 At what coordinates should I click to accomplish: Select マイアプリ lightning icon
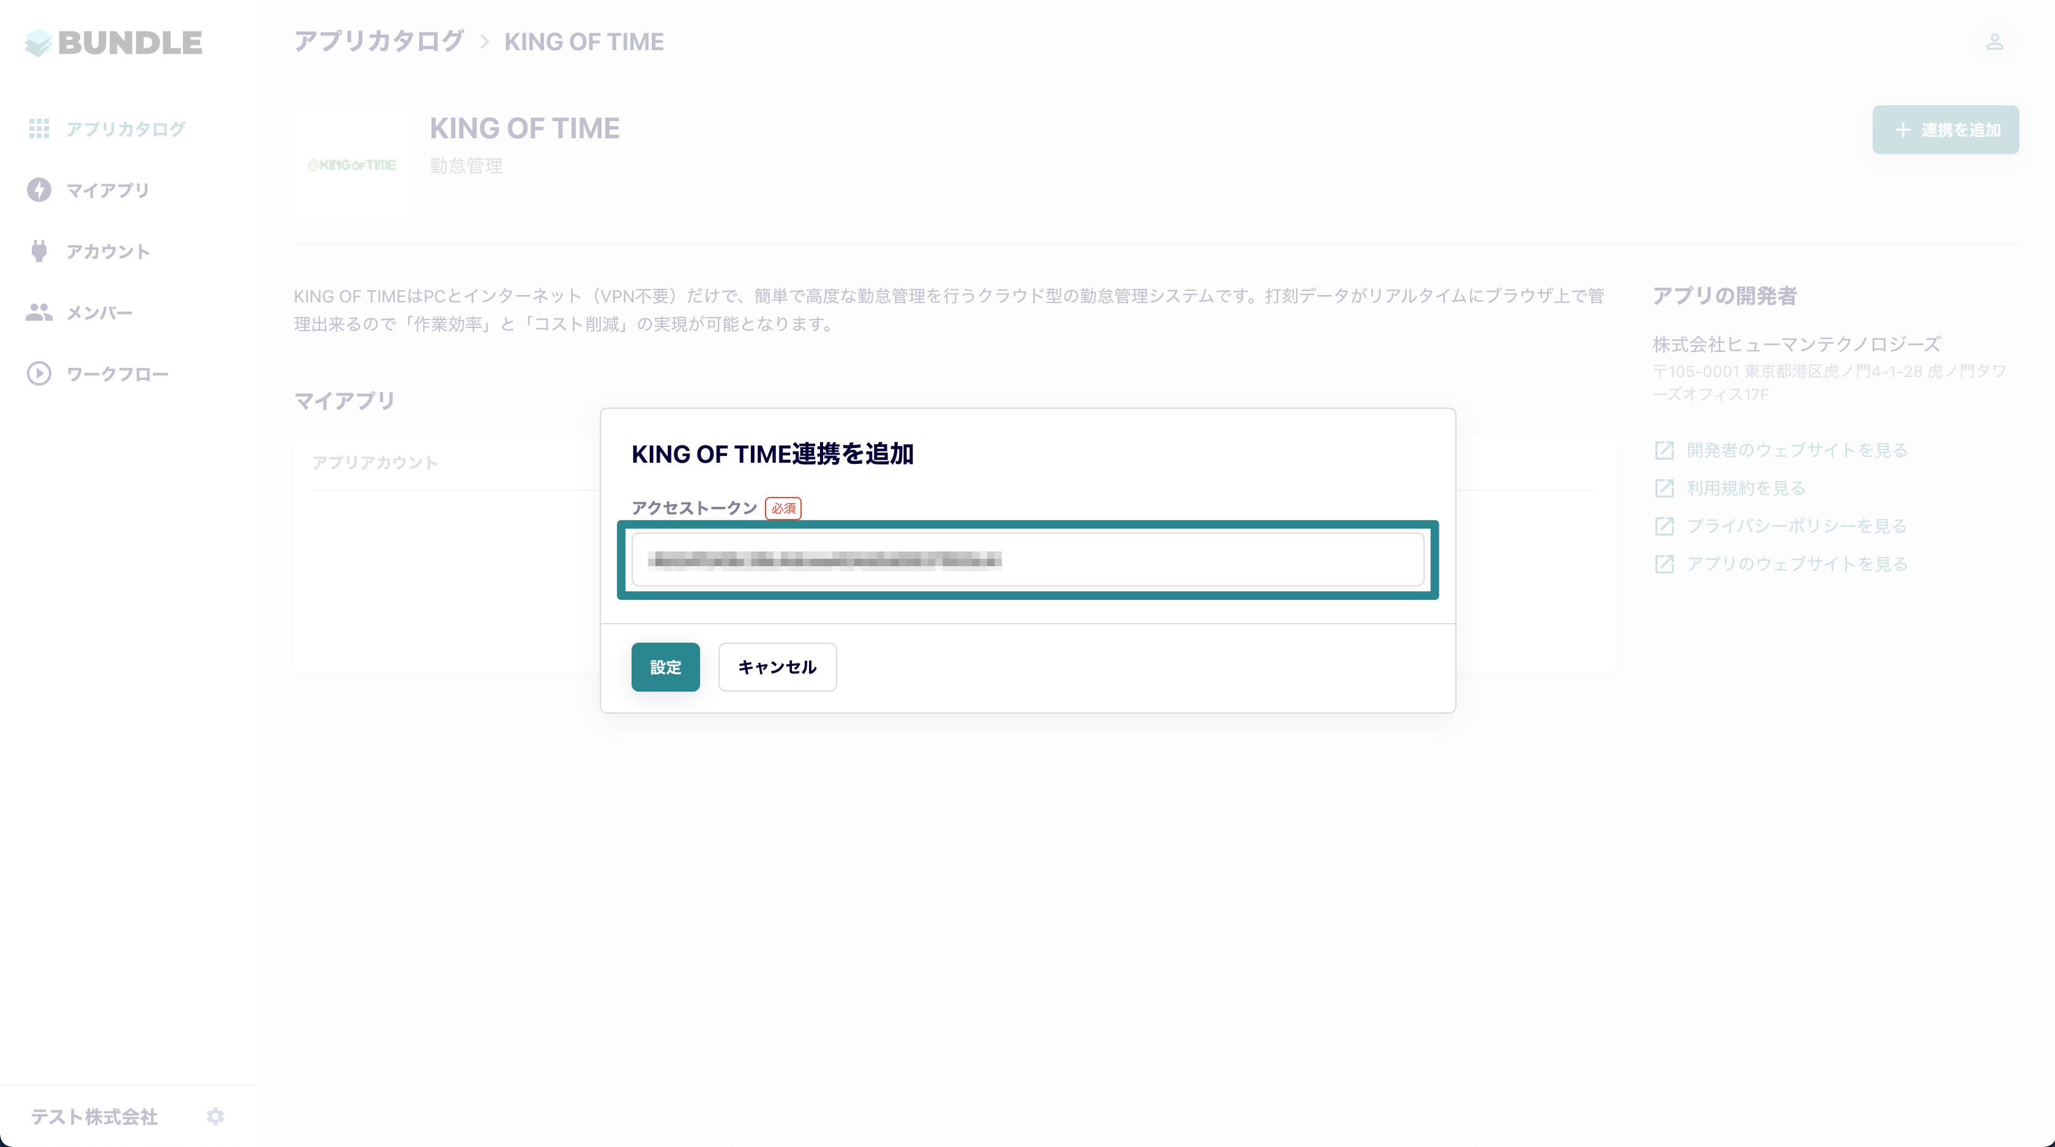click(39, 190)
